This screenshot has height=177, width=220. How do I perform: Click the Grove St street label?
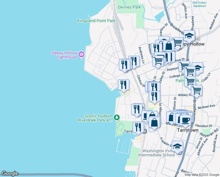coord(199,143)
